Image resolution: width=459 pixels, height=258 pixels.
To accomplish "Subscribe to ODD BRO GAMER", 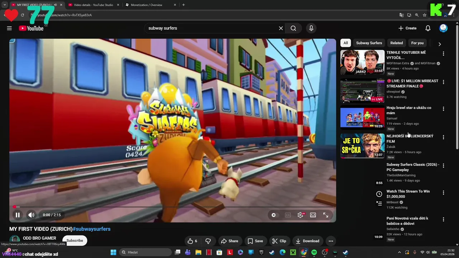I will pos(75,240).
